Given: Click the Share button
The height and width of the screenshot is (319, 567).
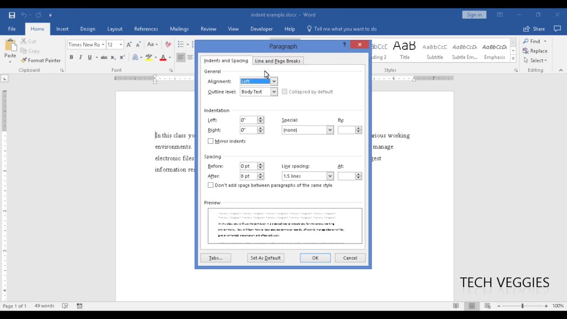Looking at the screenshot, I should pyautogui.click(x=534, y=29).
